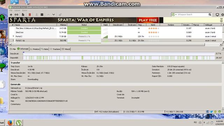
Task: Remove the selected torrent with the red trash icon
Action: point(30,15)
